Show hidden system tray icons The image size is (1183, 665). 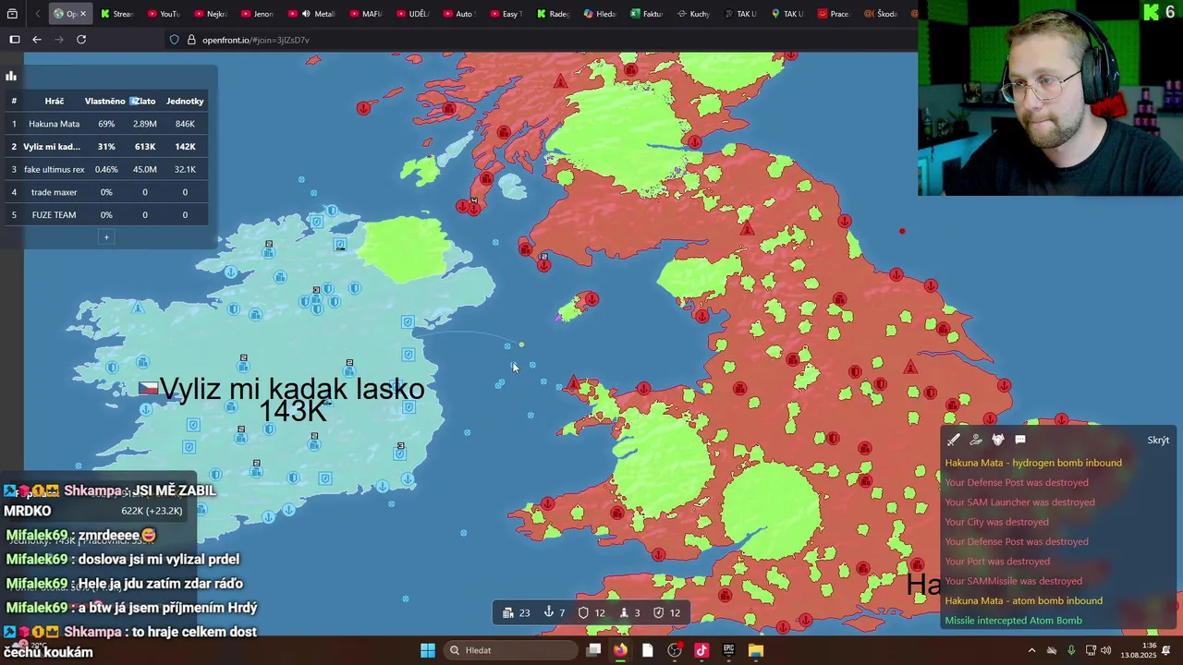(x=1031, y=650)
